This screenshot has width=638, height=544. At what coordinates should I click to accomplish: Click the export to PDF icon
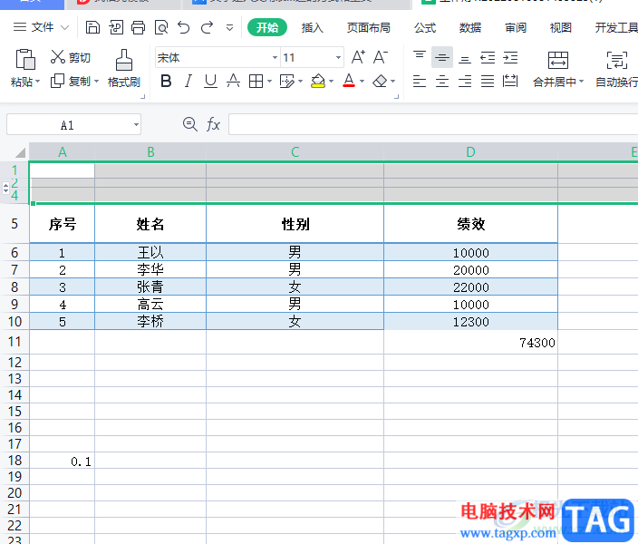[116, 28]
